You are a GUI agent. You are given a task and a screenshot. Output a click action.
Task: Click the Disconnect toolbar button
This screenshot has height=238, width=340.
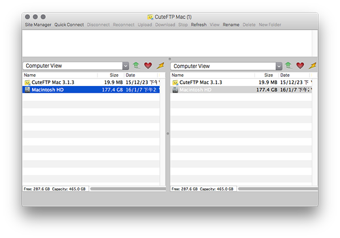click(x=98, y=25)
